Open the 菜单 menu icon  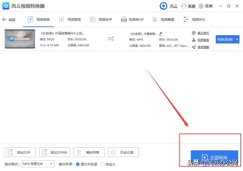point(201,6)
